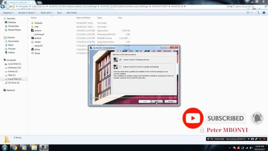Open the recorder toolbar dropdown arrow

coord(248,139)
